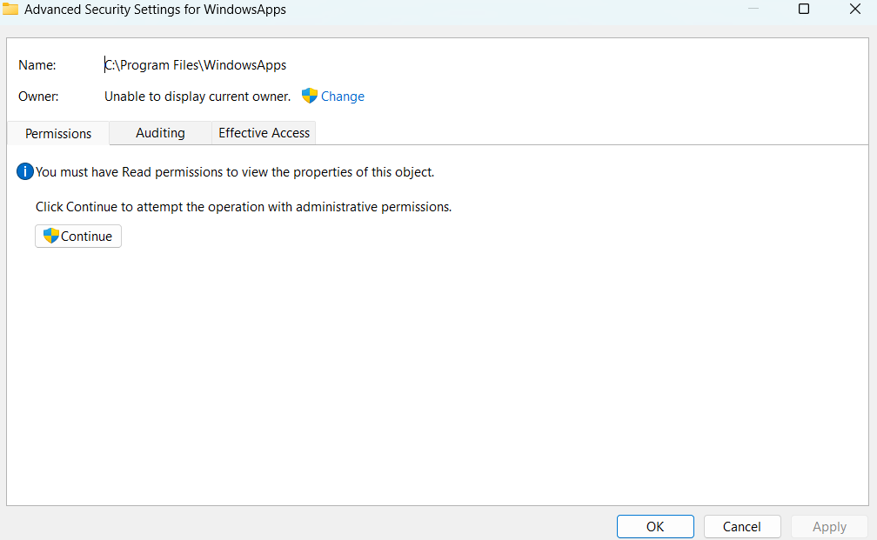
Task: Click the greyed-out Apply button
Action: pos(829,527)
